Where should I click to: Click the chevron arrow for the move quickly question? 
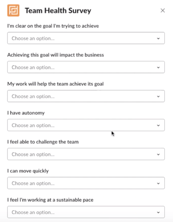coord(158,183)
